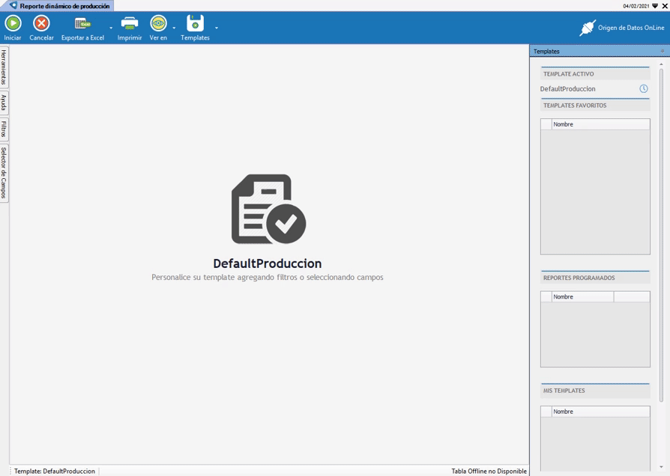Screen dimensions: 670x476
Task: Expand the Exportar a Excel dropdown arrow
Action: pyautogui.click(x=111, y=28)
